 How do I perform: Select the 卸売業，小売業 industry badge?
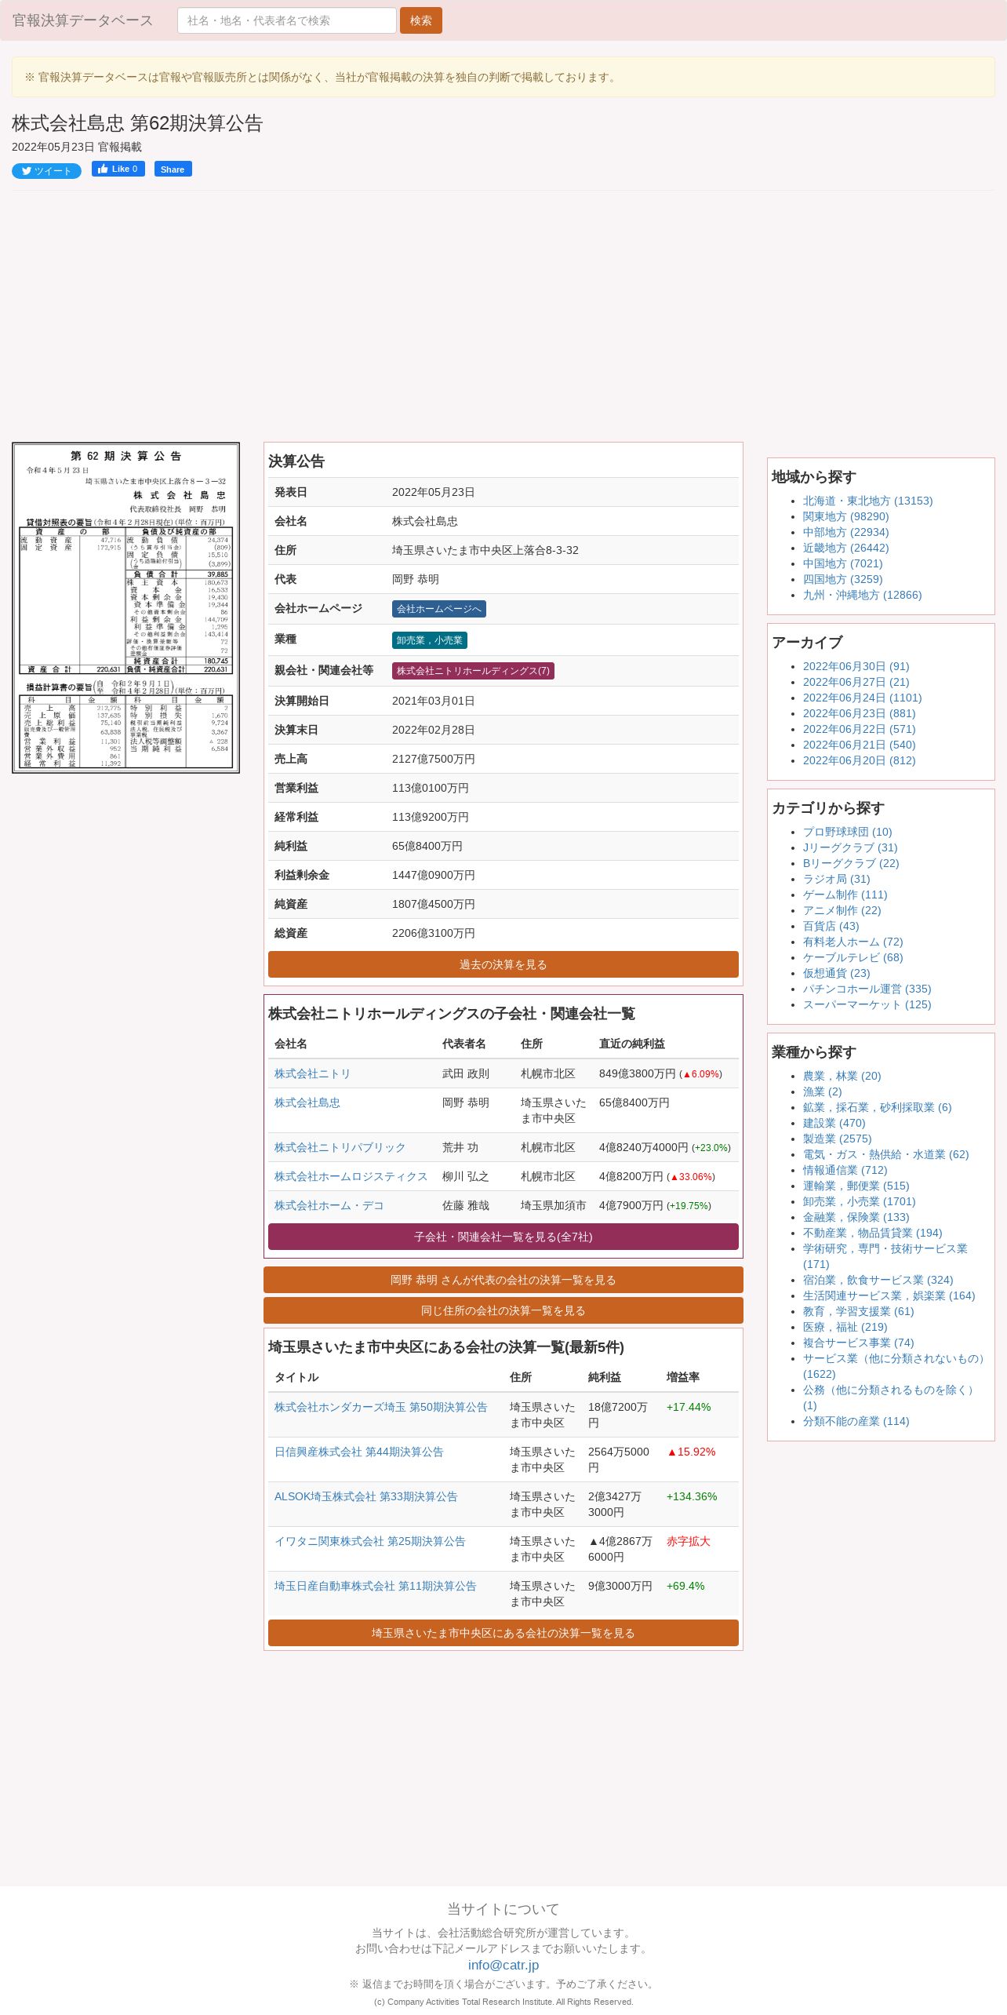pyautogui.click(x=429, y=640)
